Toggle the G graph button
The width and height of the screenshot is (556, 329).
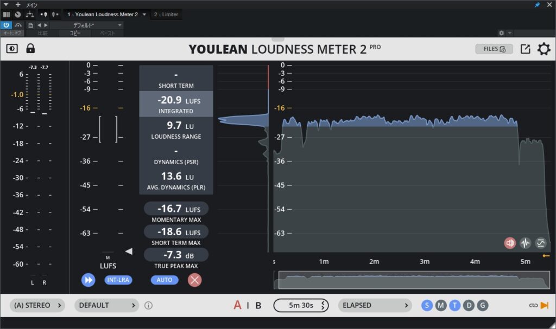click(x=483, y=305)
